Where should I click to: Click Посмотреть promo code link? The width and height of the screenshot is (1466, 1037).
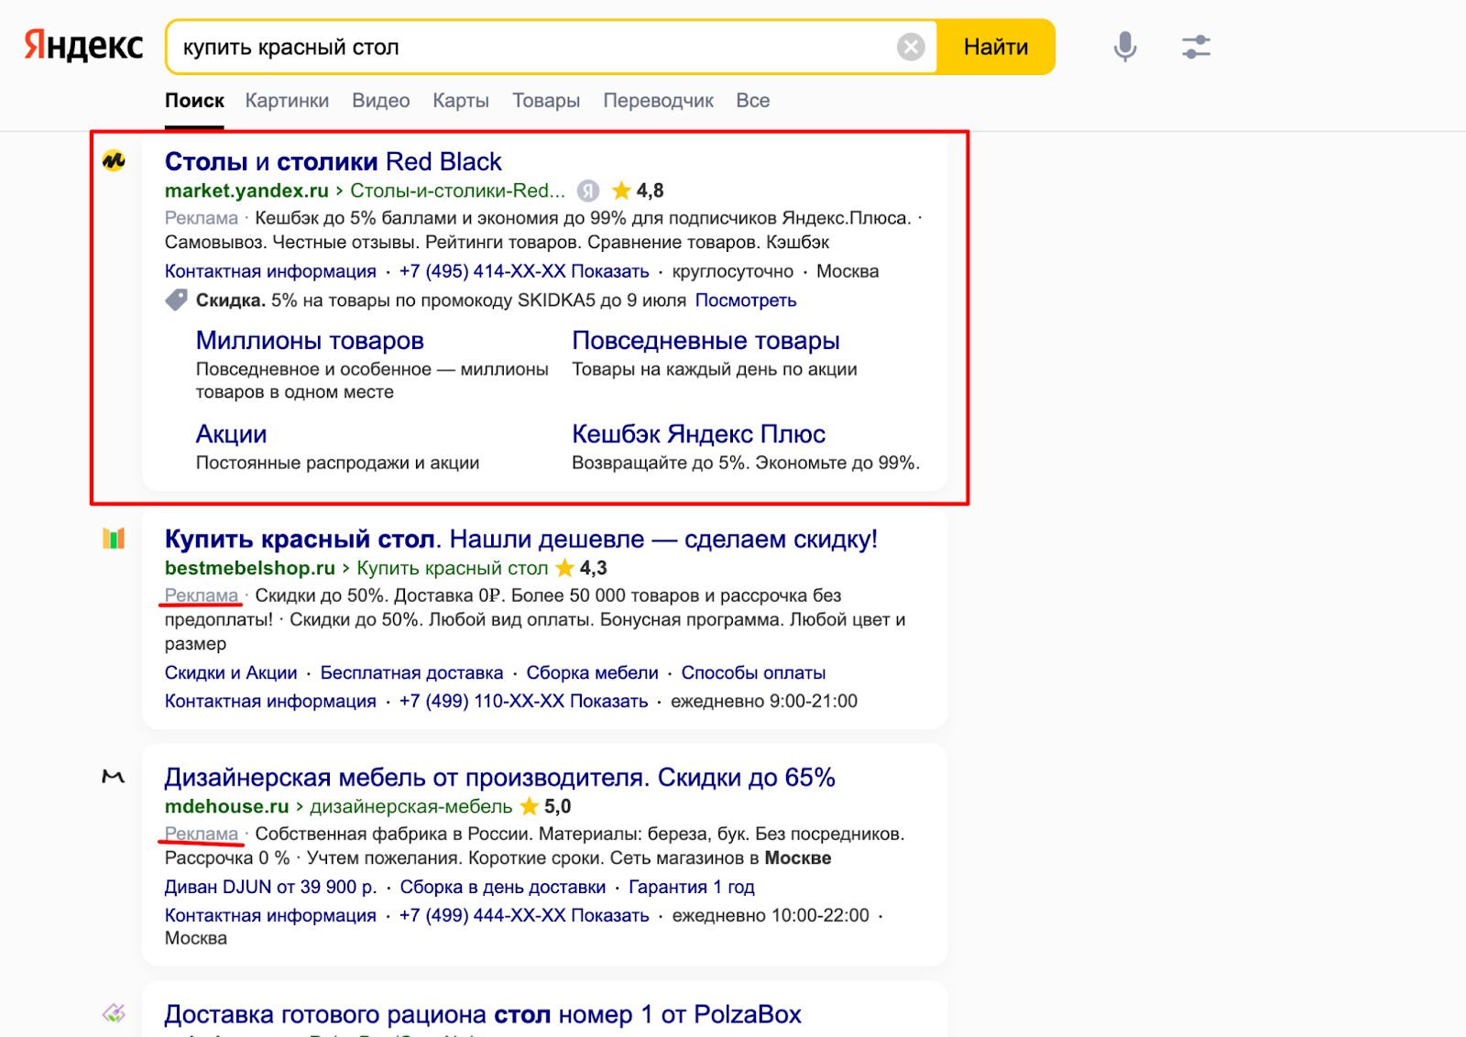pyautogui.click(x=746, y=300)
